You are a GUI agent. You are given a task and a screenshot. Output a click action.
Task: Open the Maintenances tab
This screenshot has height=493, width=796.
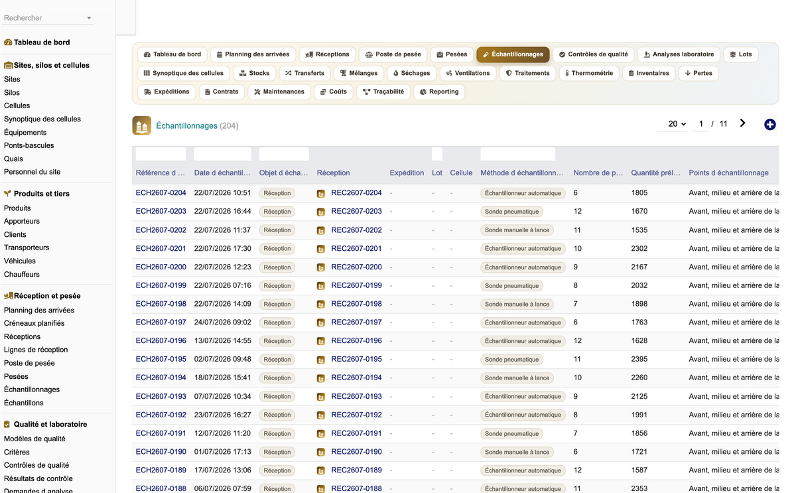(279, 92)
